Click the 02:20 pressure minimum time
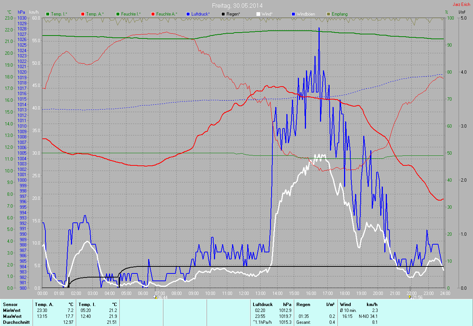Image resolution: width=473 pixels, height=326 pixels. (x=260, y=310)
